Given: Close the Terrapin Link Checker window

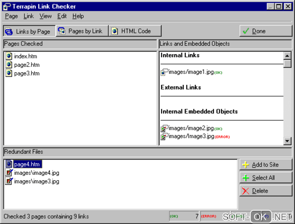Looking at the screenshot, I should (288, 7).
